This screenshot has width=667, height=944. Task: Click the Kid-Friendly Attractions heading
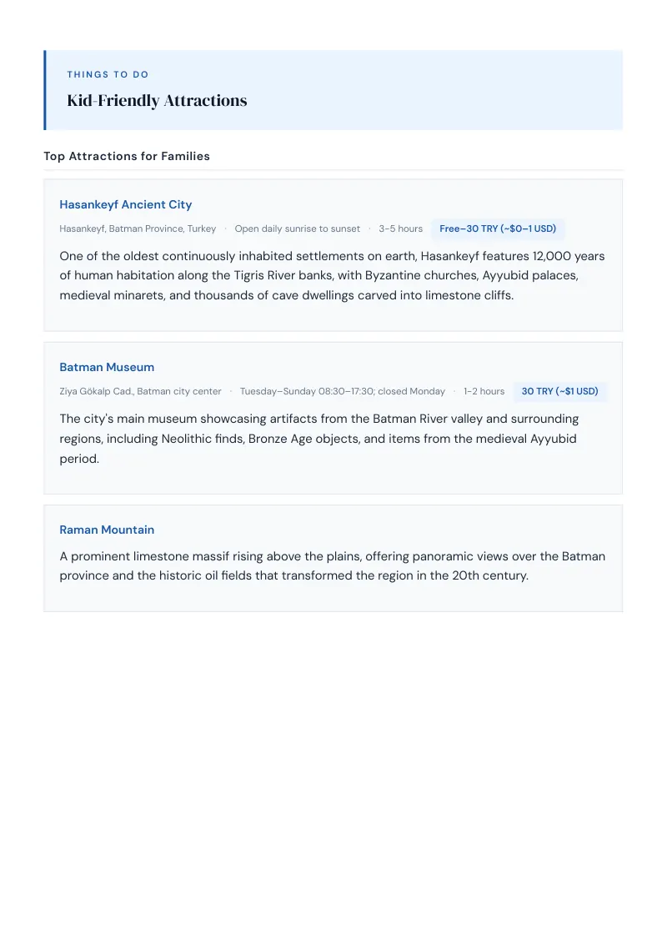point(157,101)
